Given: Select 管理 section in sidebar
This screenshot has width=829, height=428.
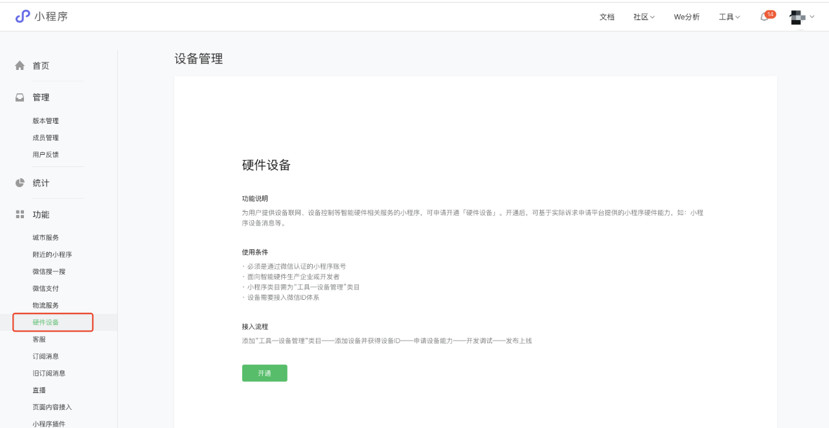Looking at the screenshot, I should (41, 97).
